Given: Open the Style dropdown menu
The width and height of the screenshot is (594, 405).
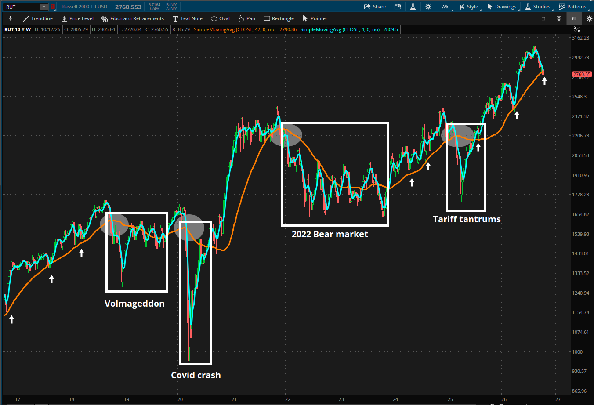Looking at the screenshot, I should (x=468, y=7).
